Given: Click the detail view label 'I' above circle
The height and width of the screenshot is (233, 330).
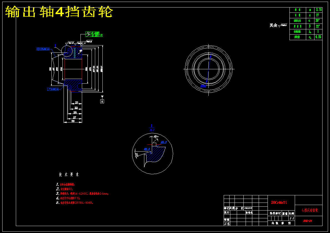Looking at the screenshot, I should coord(152,126).
